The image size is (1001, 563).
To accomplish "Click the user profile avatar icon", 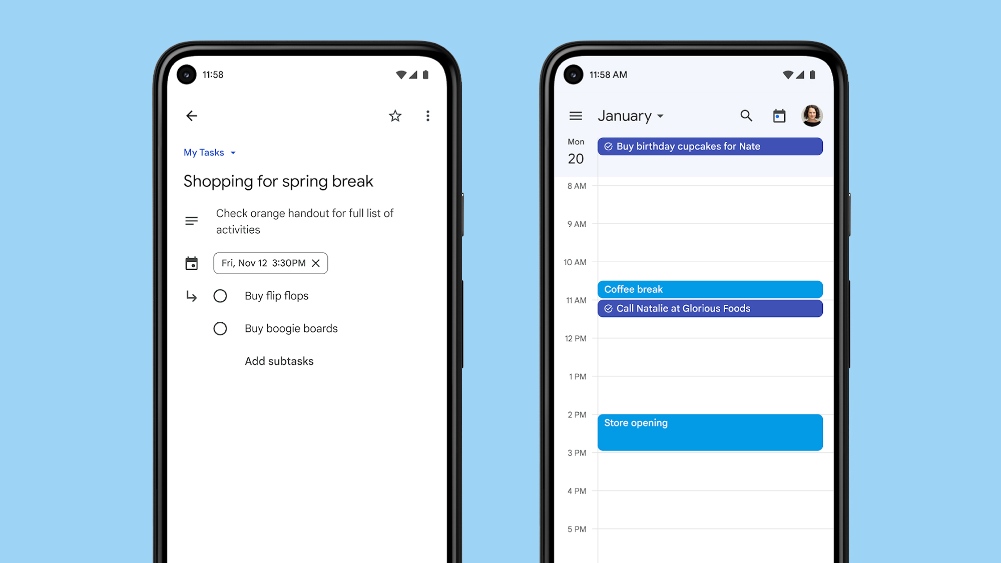I will [812, 115].
